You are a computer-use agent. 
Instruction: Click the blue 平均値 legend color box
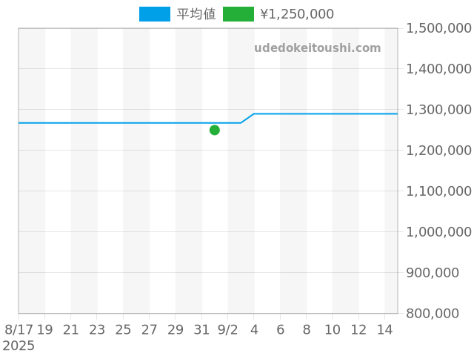(x=154, y=14)
